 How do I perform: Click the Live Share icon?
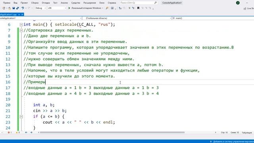(245, 8)
